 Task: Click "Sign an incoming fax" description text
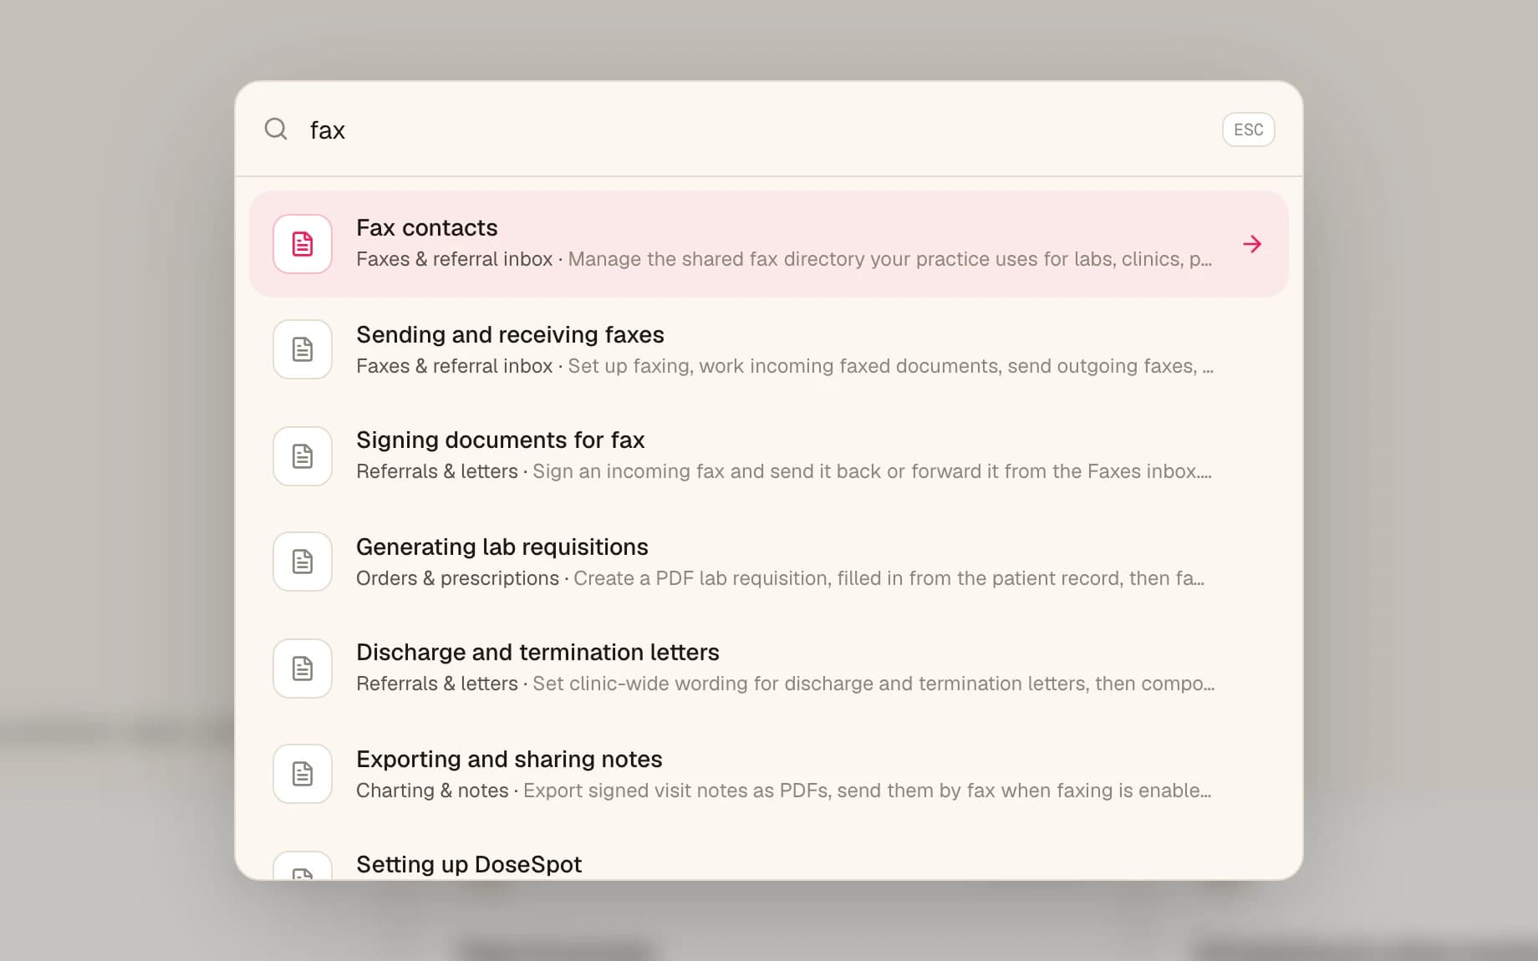872,471
